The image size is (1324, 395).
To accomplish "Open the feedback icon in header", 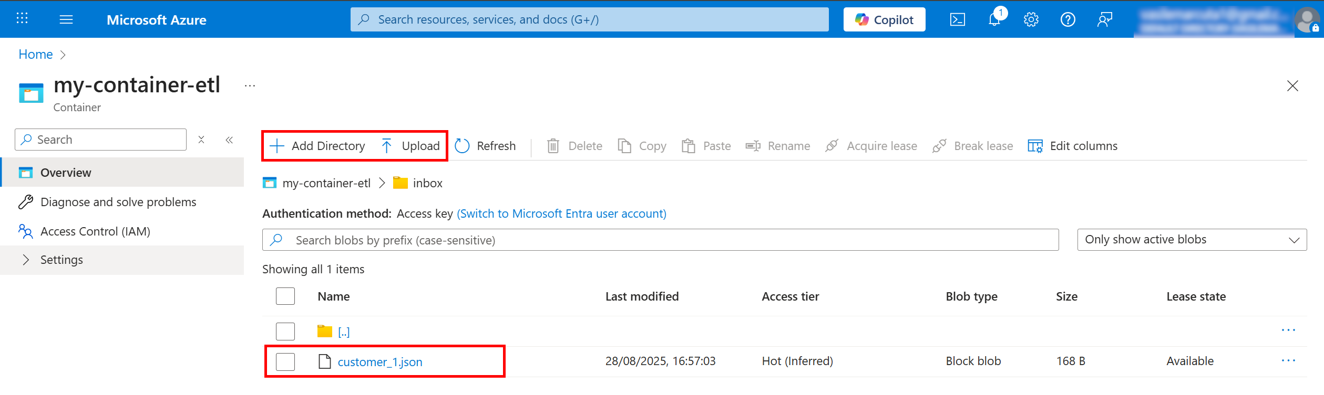I will tap(1105, 19).
